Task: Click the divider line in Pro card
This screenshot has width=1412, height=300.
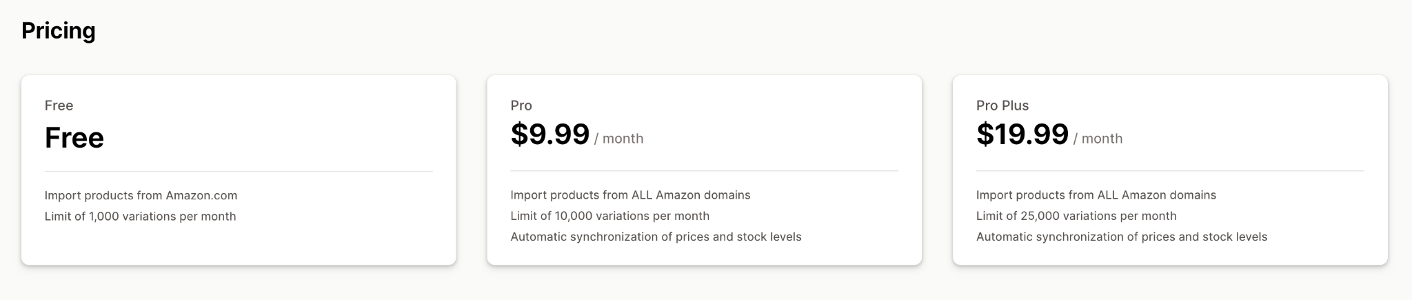Action: (x=705, y=170)
